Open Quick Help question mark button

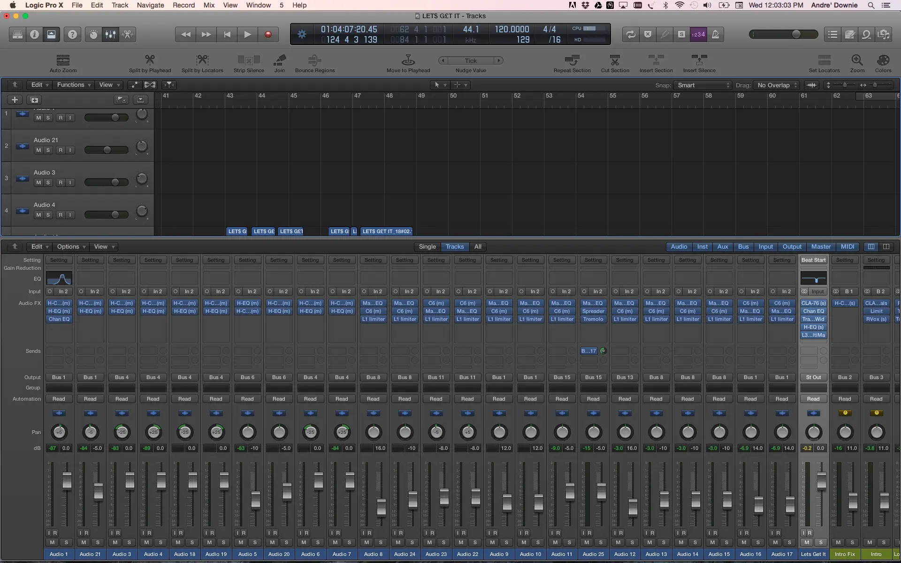tap(72, 35)
